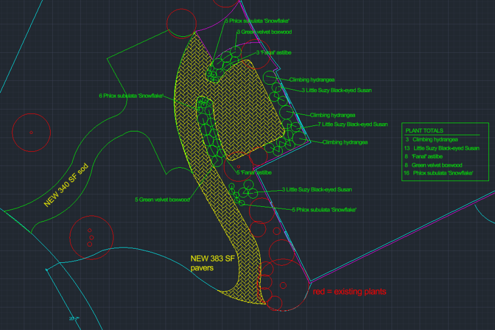Select the 'NEW 383 SF pavers' text
This screenshot has width=495, height=330.
212,263
